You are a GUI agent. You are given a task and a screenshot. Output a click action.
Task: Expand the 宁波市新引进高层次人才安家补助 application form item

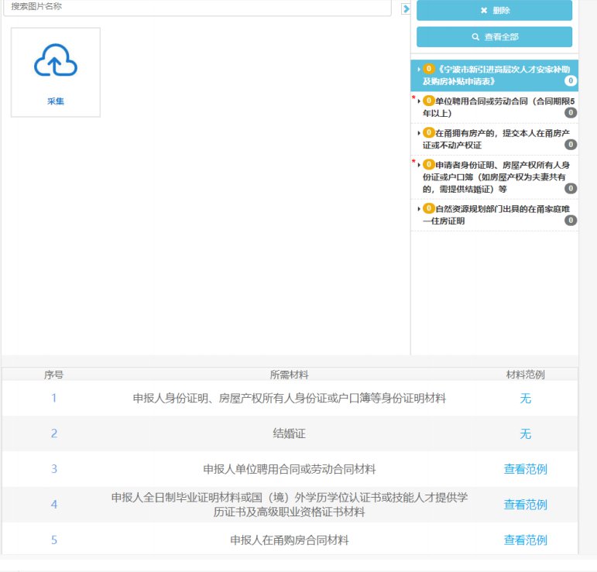tap(419, 70)
